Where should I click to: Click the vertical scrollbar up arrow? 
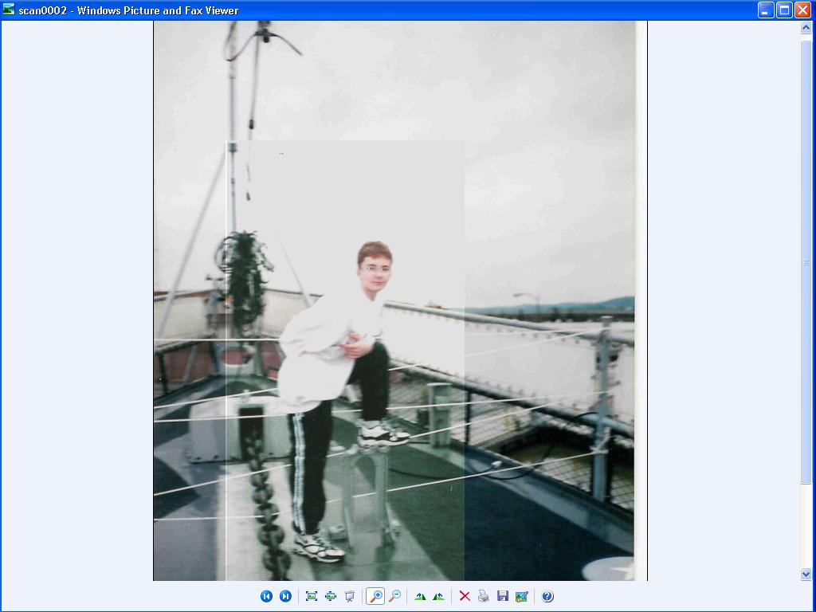pyautogui.click(x=806, y=28)
